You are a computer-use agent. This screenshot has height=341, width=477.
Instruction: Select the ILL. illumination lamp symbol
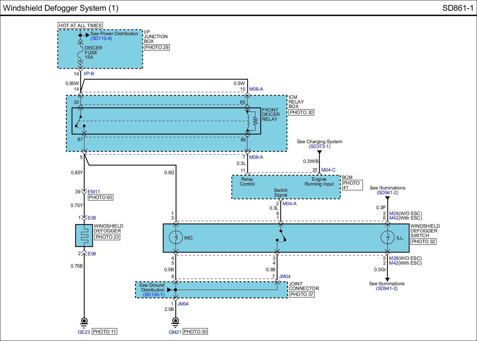tap(387, 238)
